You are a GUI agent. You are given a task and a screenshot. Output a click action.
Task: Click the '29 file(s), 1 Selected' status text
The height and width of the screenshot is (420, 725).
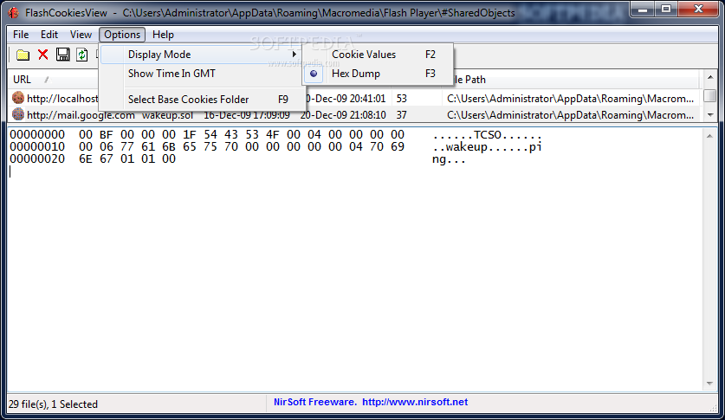point(53,404)
